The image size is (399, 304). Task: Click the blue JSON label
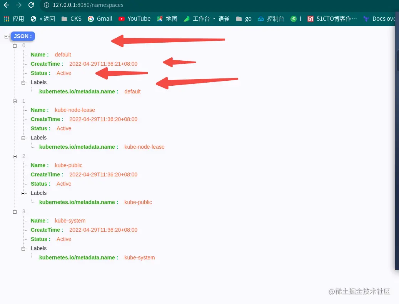tap(23, 37)
